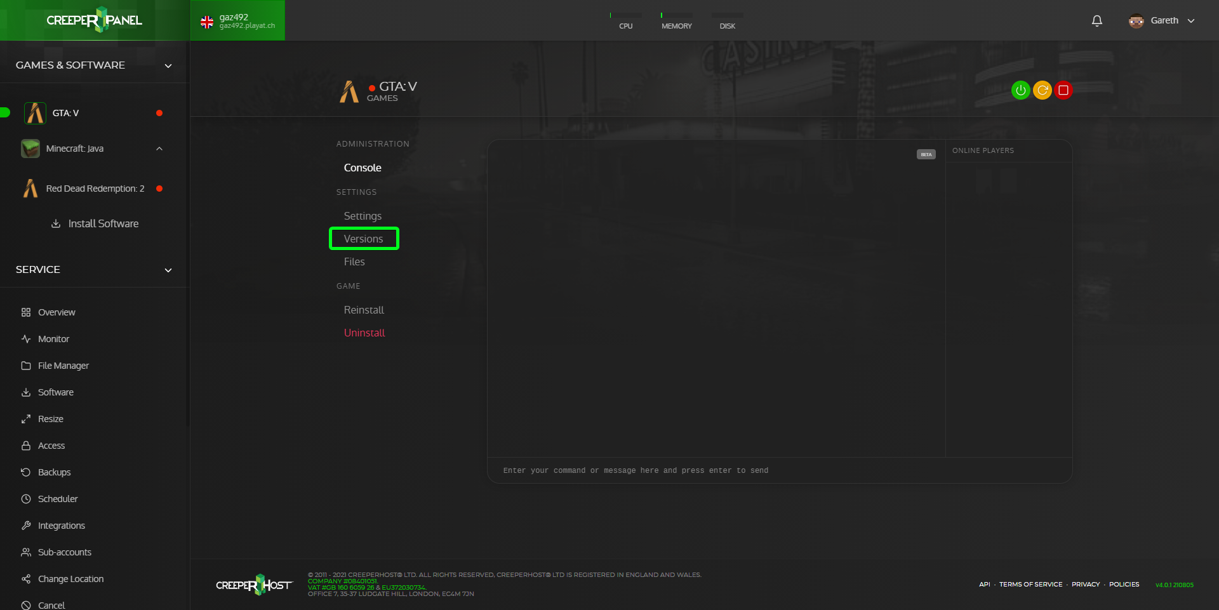This screenshot has height=610, width=1219.
Task: Click the Online Players header
Action: (983, 150)
